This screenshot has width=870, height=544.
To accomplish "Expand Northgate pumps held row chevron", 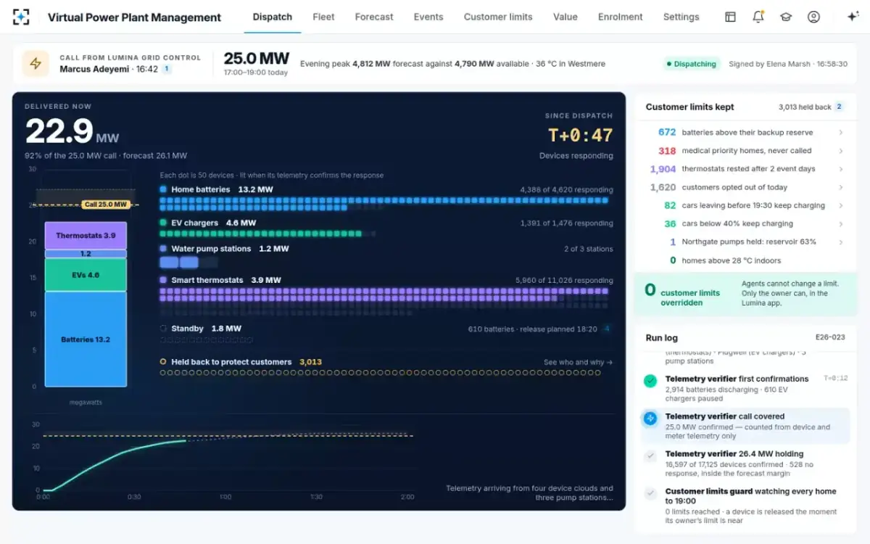I will (x=840, y=242).
